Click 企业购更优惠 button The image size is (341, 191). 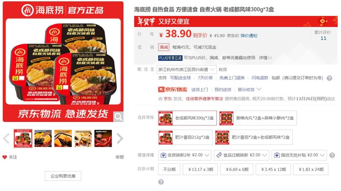(x=63, y=176)
